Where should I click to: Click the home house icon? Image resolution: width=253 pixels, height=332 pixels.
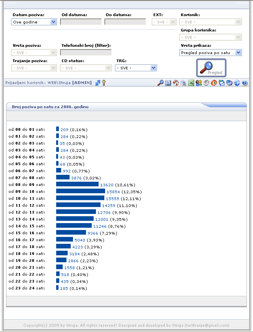tap(175, 83)
